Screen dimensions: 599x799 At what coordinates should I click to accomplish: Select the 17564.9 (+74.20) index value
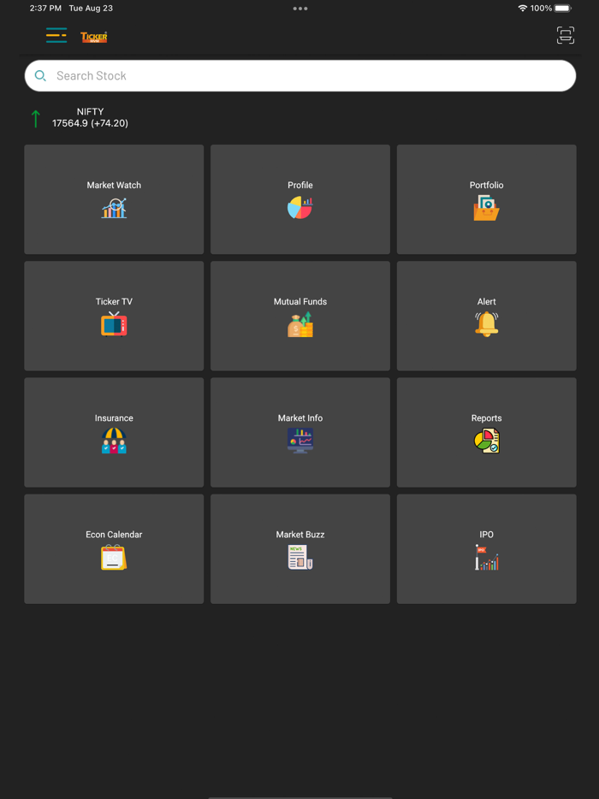[90, 123]
